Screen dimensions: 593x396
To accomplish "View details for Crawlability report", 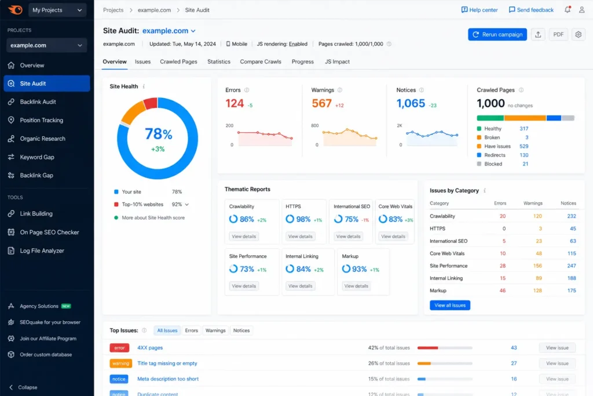I will 244,236.
